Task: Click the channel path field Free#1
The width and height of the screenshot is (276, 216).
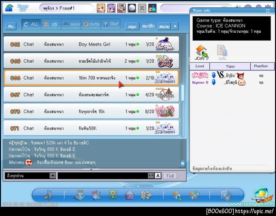Action: pos(66,8)
